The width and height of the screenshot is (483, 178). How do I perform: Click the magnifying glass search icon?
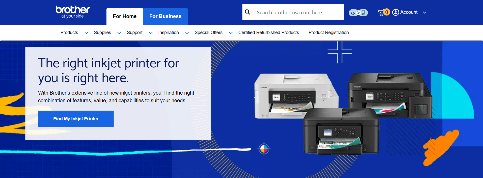(247, 12)
